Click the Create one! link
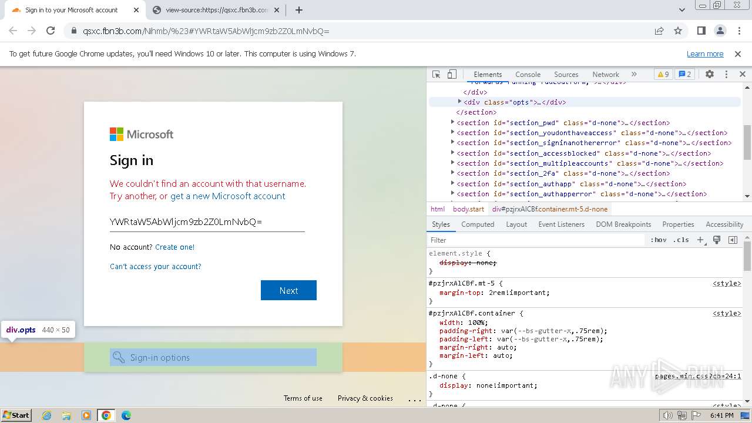 (174, 247)
